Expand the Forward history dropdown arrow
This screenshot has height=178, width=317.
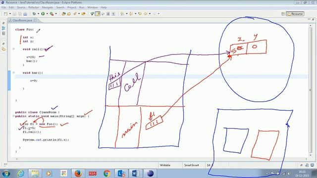[158, 14]
